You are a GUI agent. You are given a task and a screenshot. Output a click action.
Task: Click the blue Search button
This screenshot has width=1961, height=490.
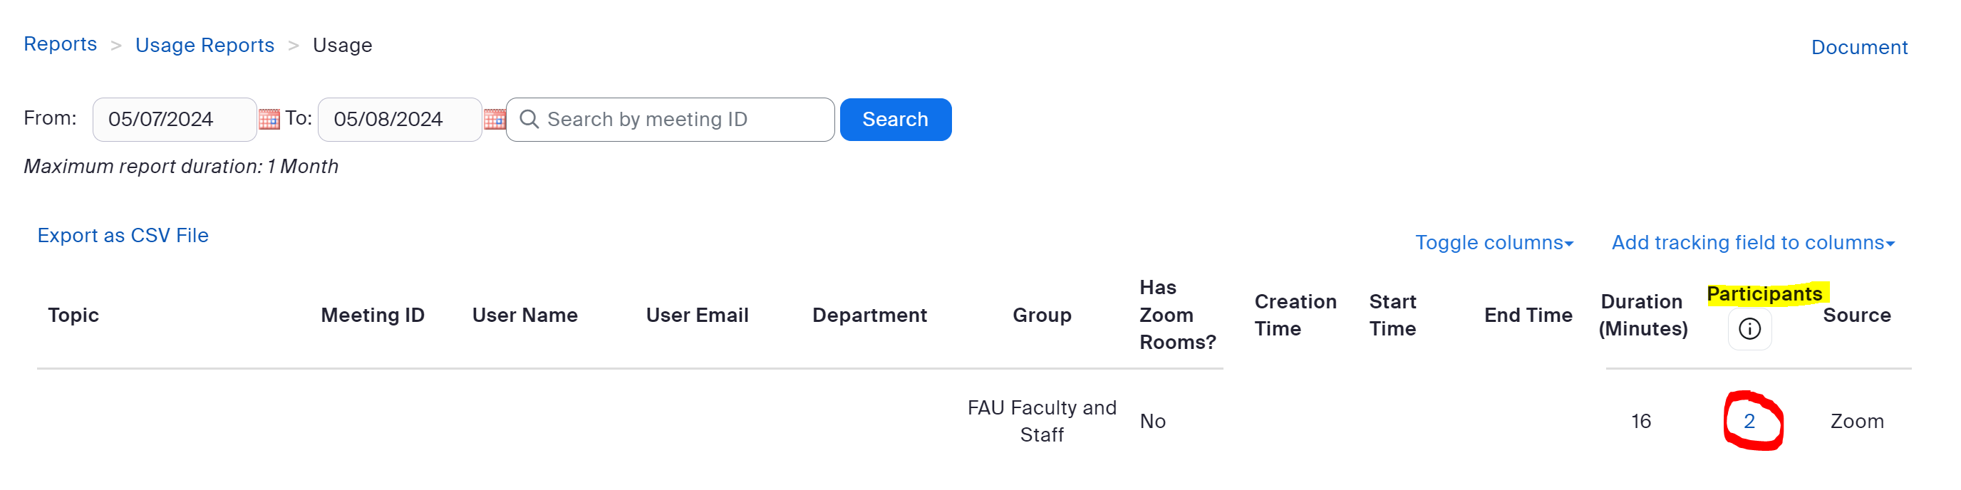pyautogui.click(x=895, y=120)
